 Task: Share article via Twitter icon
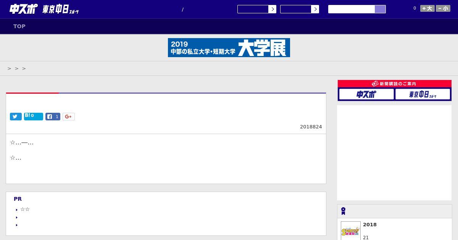(16, 117)
